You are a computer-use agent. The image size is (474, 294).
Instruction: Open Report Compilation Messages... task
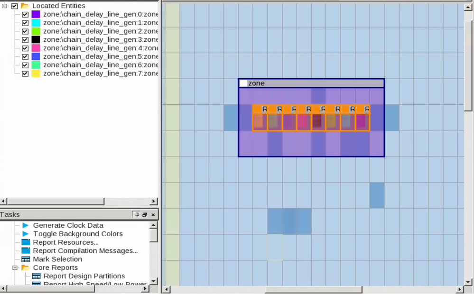click(85, 251)
